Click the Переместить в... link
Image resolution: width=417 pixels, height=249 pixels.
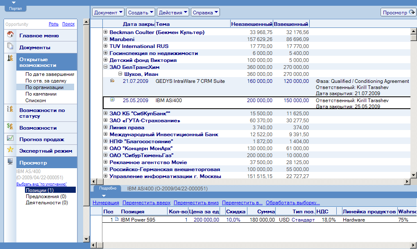(x=242, y=203)
